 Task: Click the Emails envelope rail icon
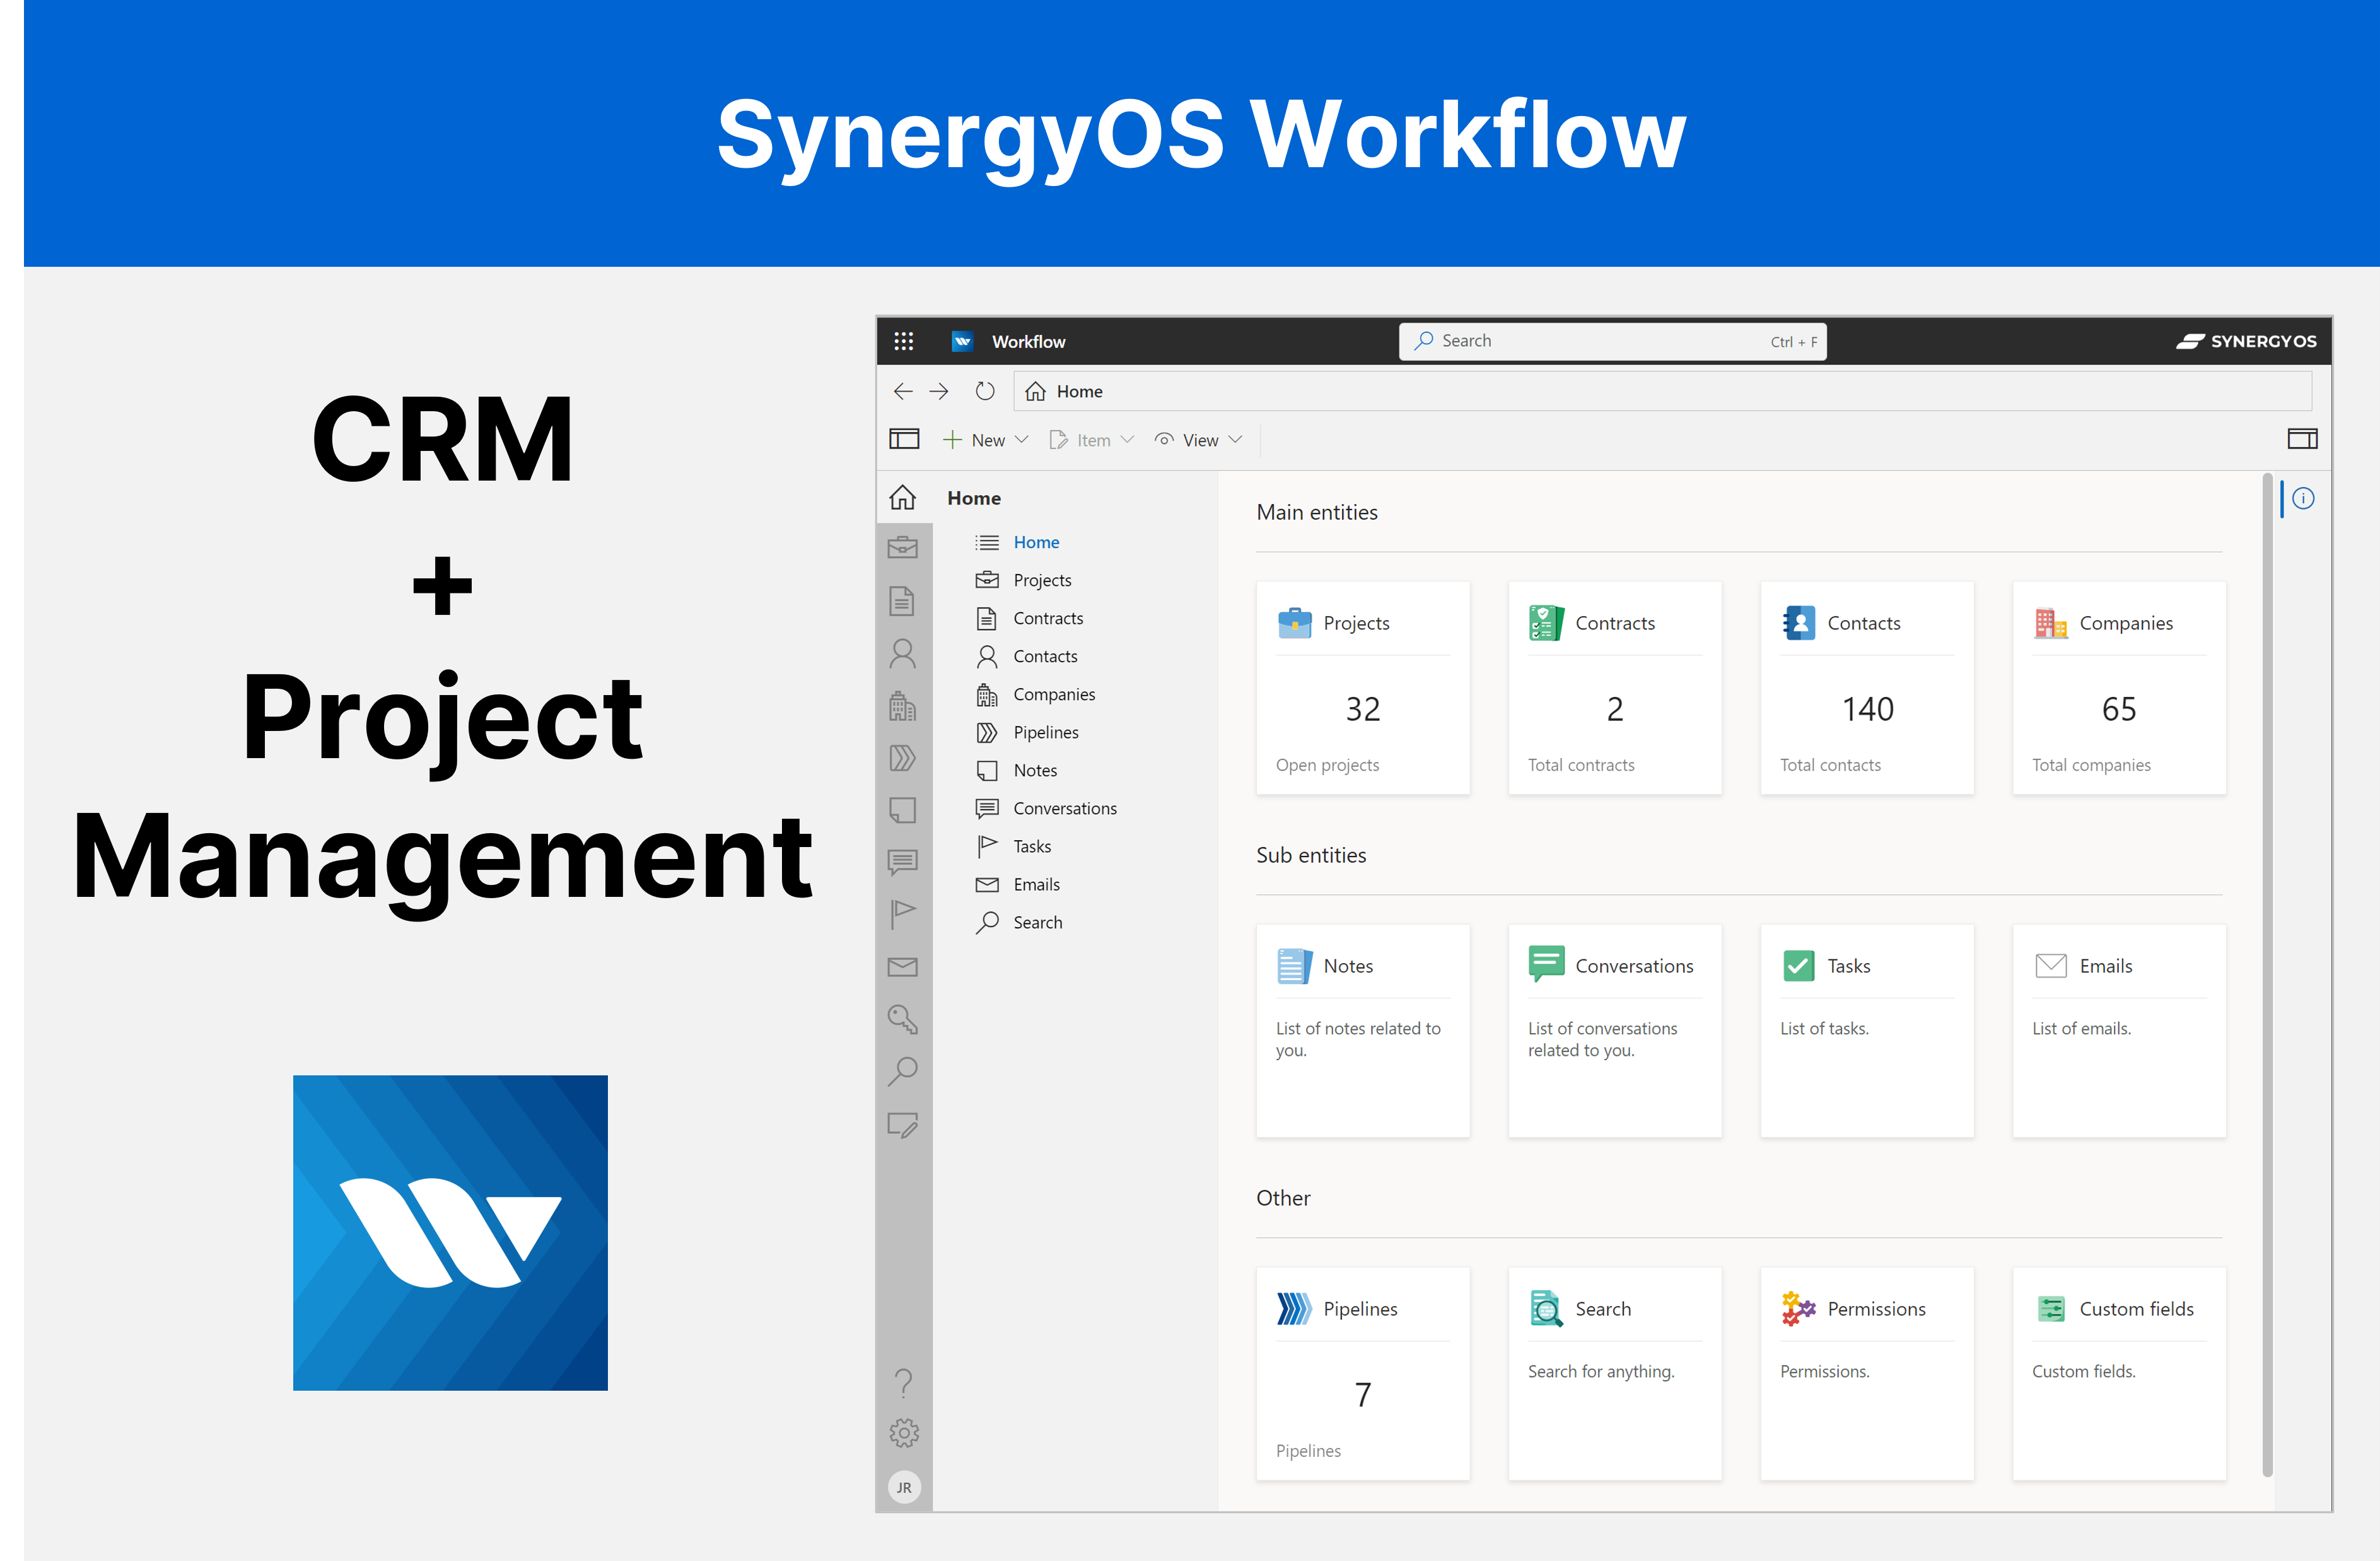[x=902, y=966]
